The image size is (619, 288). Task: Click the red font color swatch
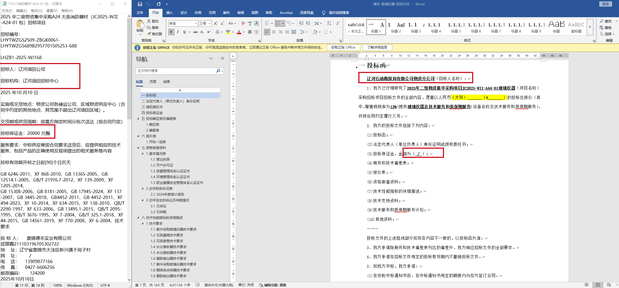tap(239, 32)
